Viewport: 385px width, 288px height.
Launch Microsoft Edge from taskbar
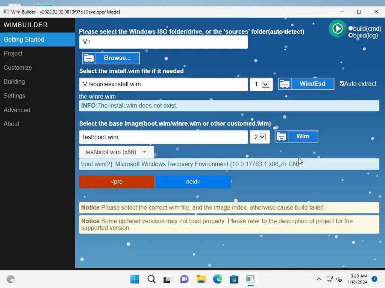coord(218,279)
